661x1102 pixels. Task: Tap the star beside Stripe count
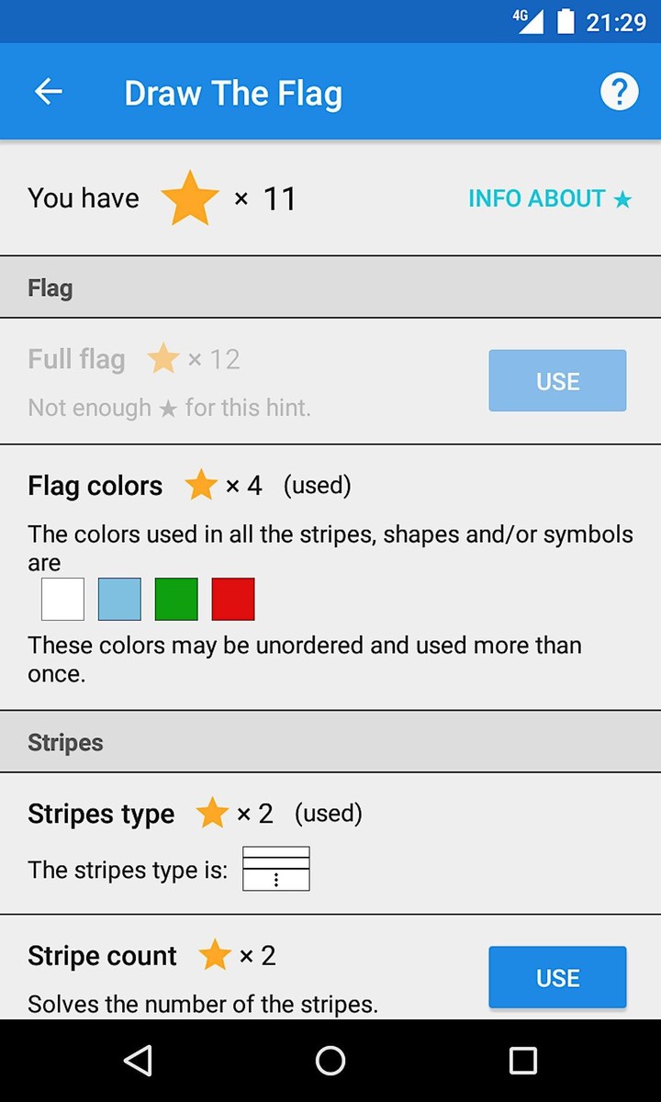coord(215,956)
